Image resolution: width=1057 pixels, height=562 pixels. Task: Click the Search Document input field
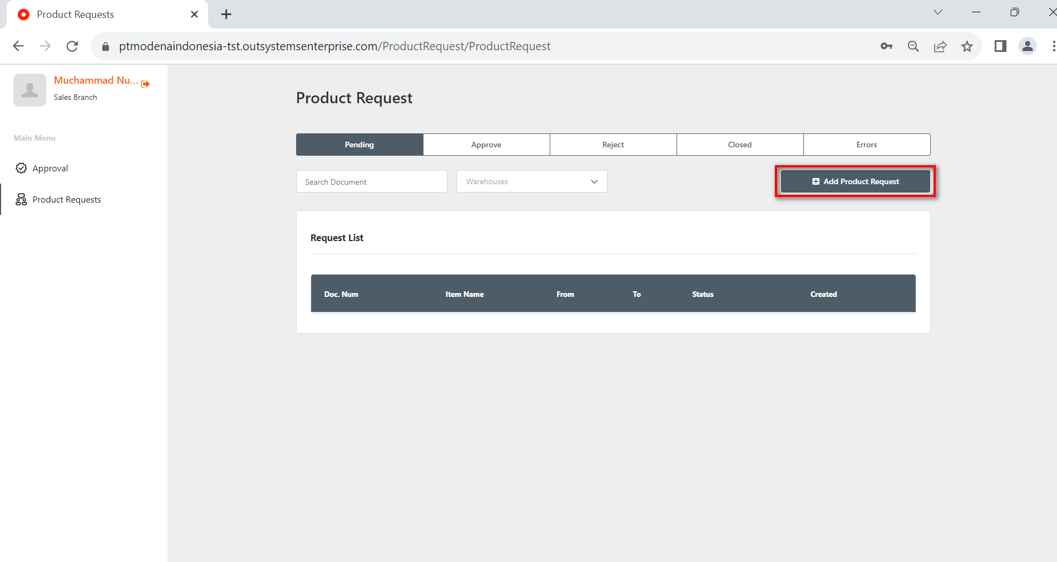pyautogui.click(x=372, y=182)
